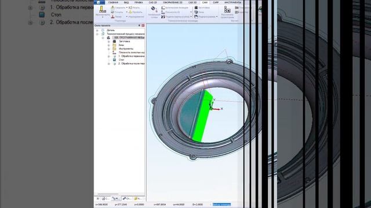Click the drilling operation icon in ribbon
This screenshot has width=371, height=208.
[112, 8]
